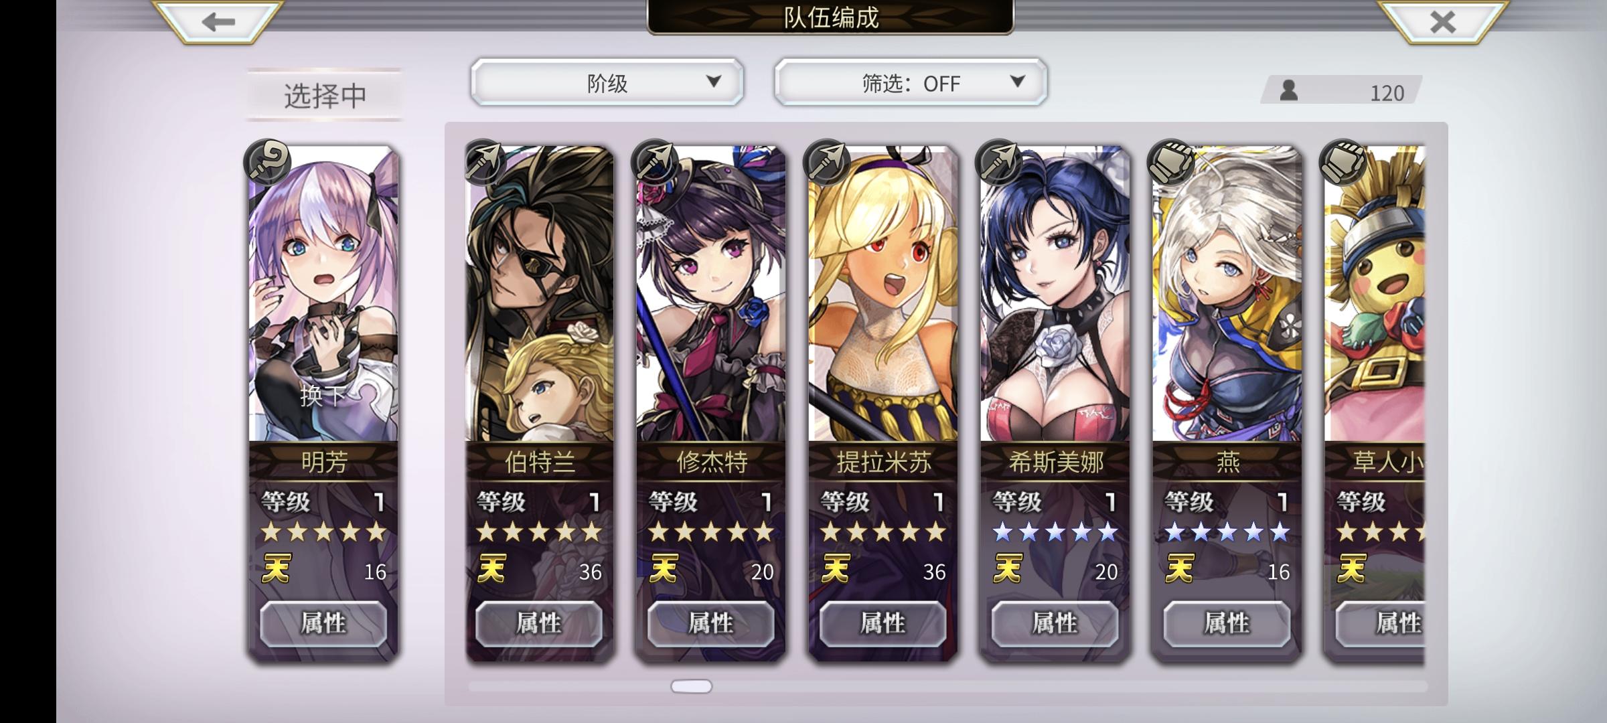Image resolution: width=1607 pixels, height=723 pixels.
Task: Open 属性 for 希斯美娜
Action: pyautogui.click(x=1055, y=623)
